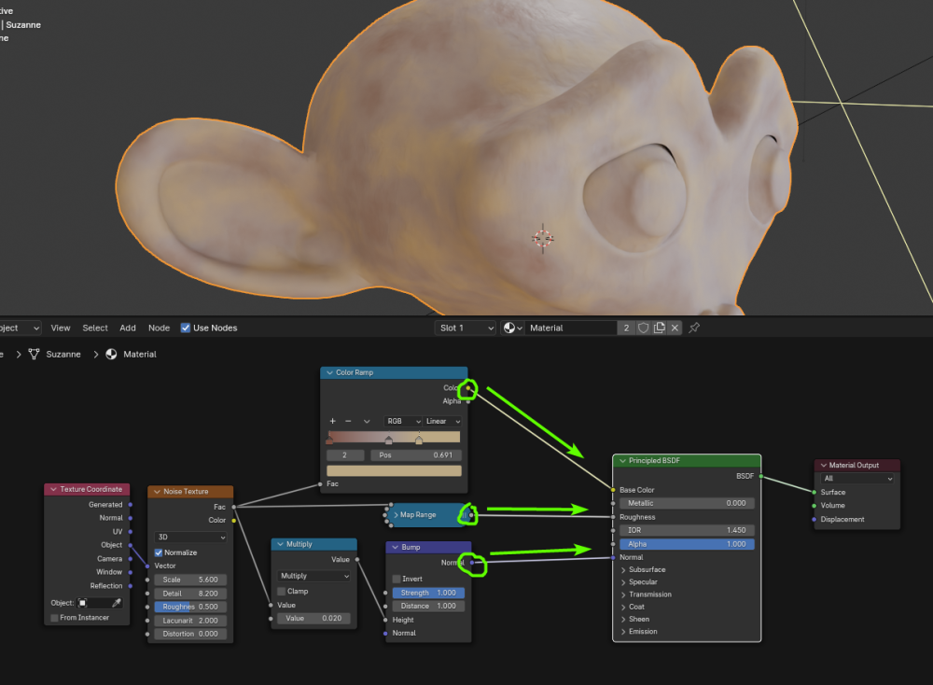Image resolution: width=933 pixels, height=685 pixels.
Task: Open the Node menu in the header
Action: (159, 328)
